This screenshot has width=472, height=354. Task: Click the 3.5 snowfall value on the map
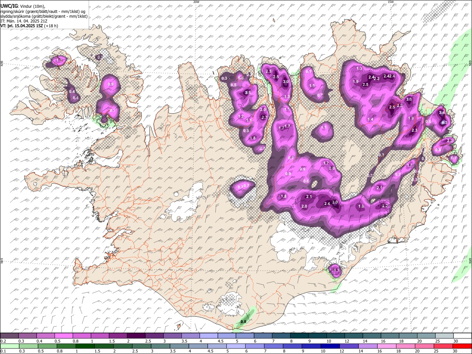(x=248, y=93)
